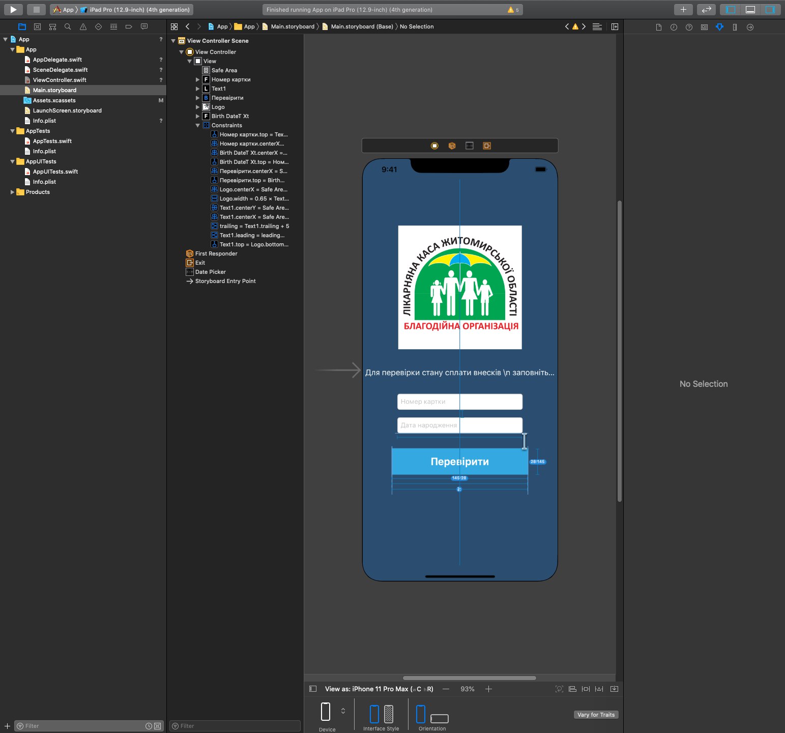The width and height of the screenshot is (785, 733).
Task: Expand the Birth DateT Xt field item
Action: pyautogui.click(x=198, y=116)
